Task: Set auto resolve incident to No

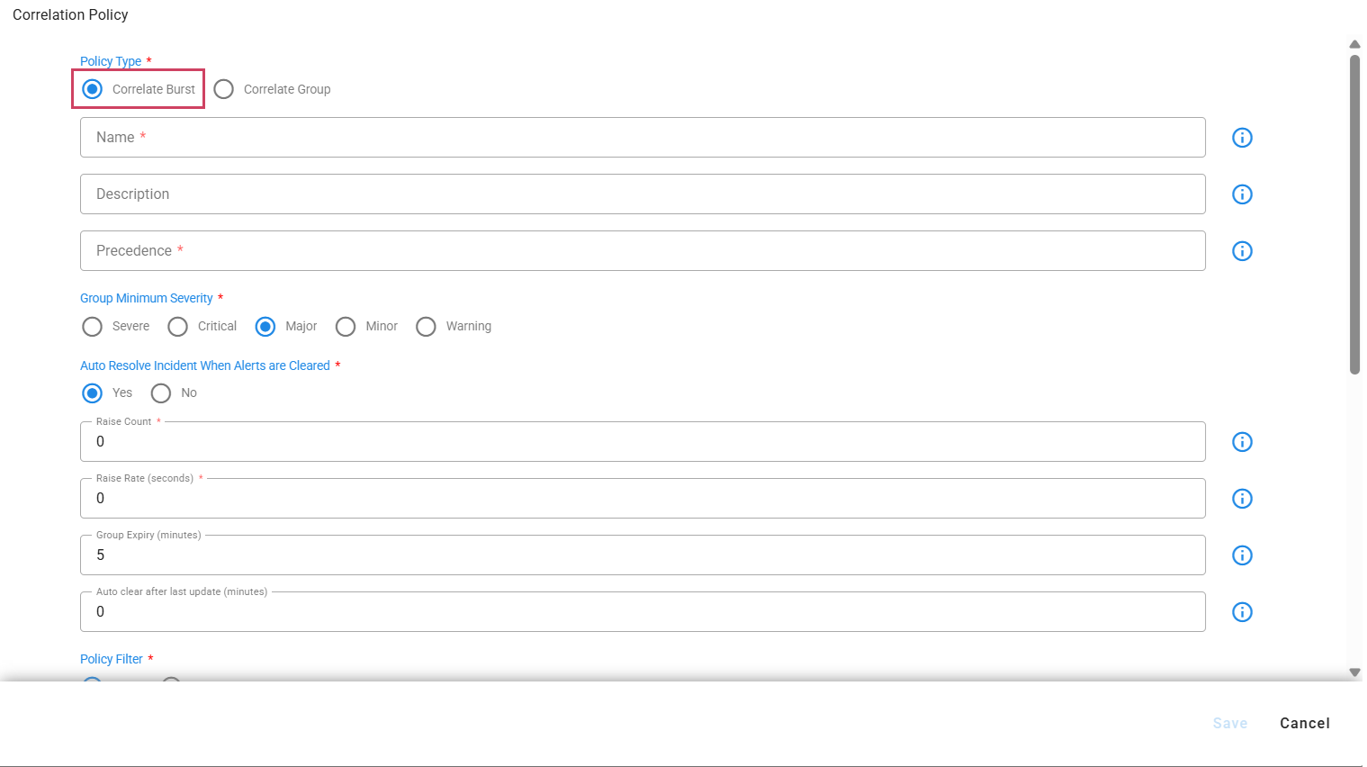Action: 161,393
